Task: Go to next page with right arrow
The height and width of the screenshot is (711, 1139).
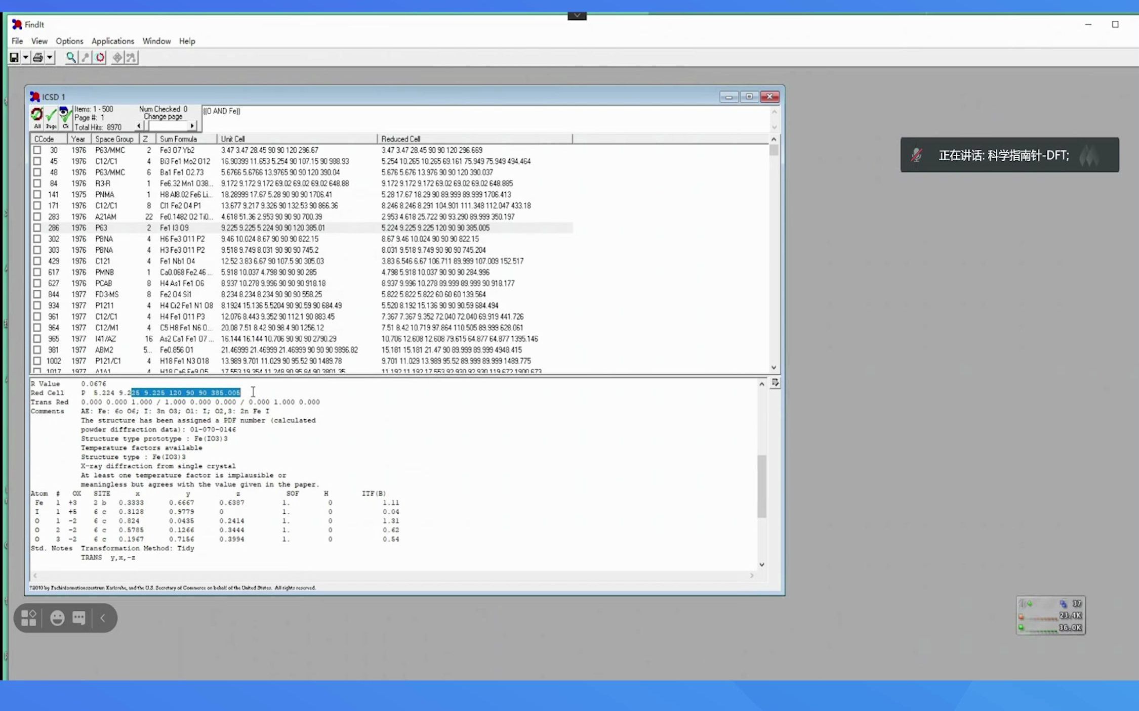Action: [x=192, y=126]
